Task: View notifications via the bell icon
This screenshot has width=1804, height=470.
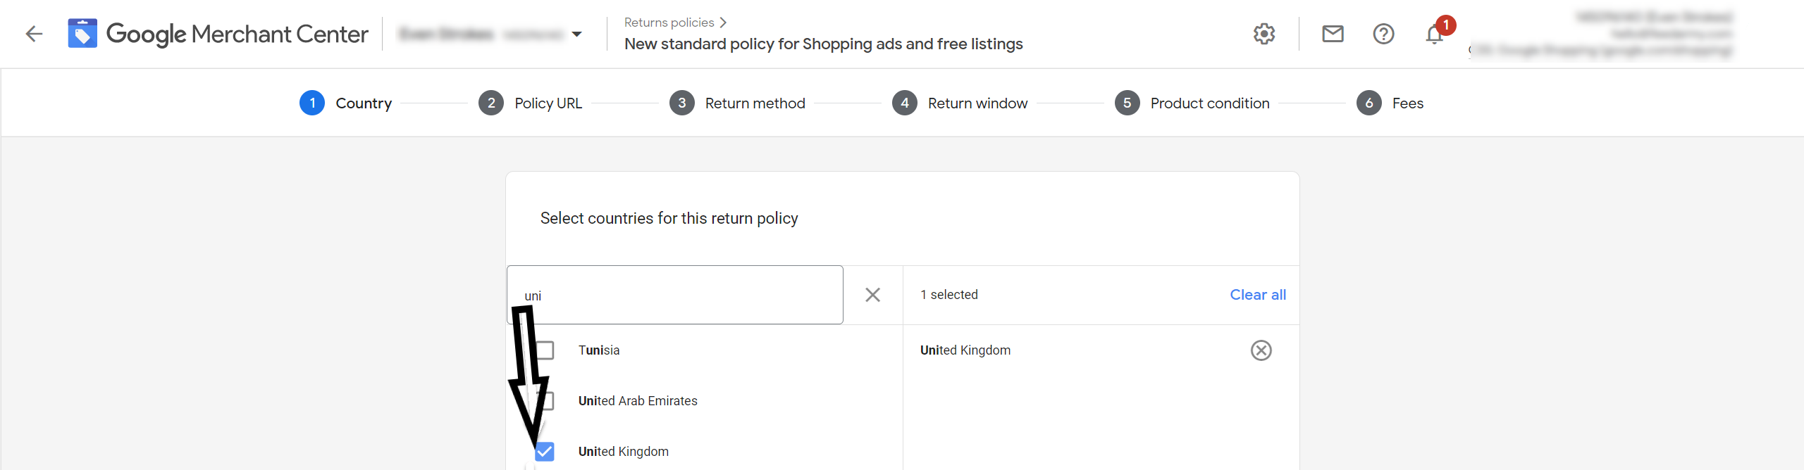Action: click(1433, 33)
